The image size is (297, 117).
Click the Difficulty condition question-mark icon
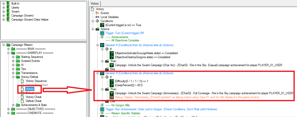pyautogui.click(x=112, y=81)
